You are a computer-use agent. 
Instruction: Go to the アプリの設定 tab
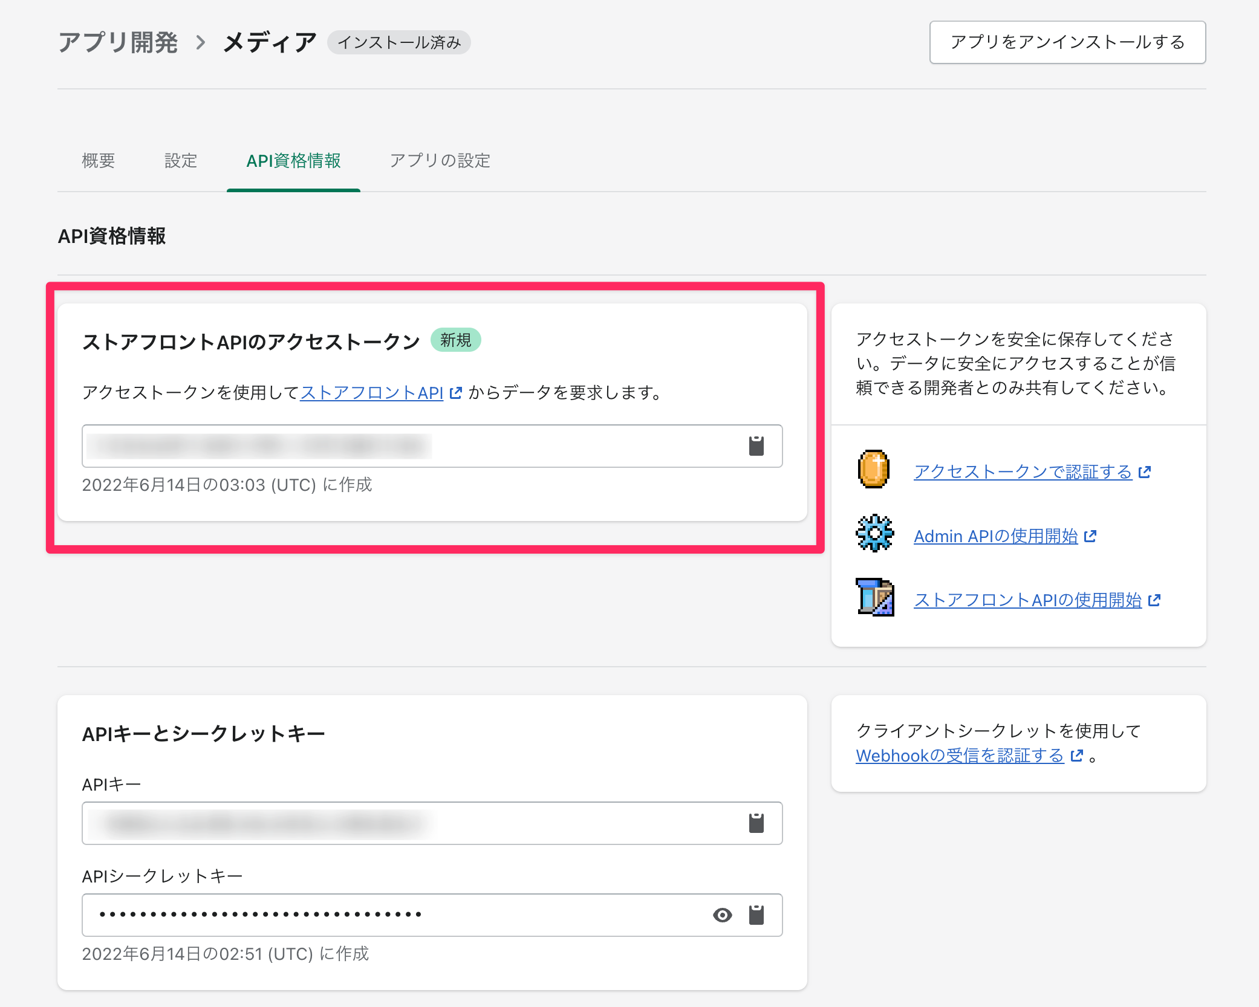[x=440, y=161]
